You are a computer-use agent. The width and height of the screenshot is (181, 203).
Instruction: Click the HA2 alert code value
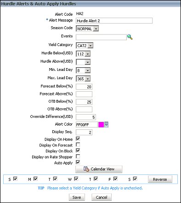[80, 14]
